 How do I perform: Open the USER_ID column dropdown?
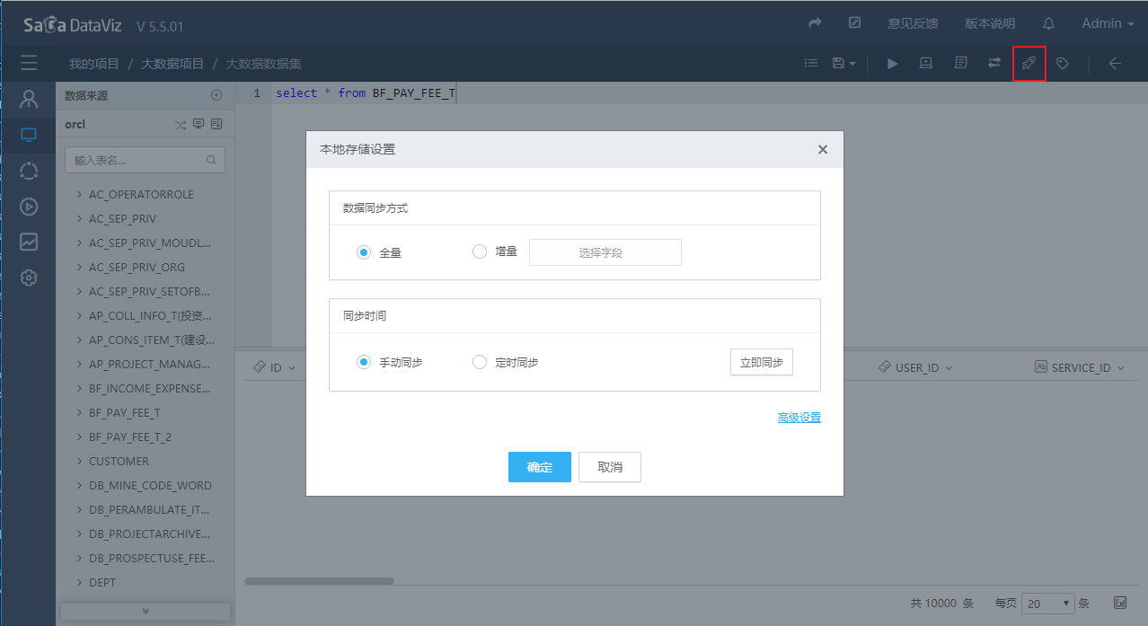(x=949, y=368)
